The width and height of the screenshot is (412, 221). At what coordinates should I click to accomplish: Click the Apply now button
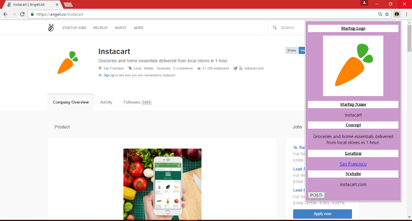coord(323,214)
